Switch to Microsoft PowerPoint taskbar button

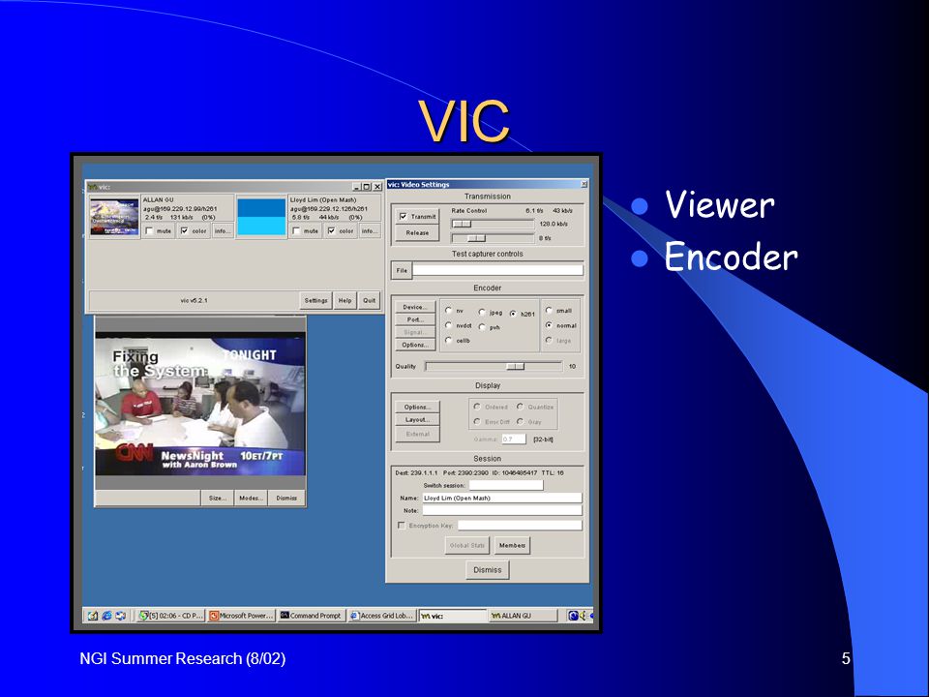[241, 616]
